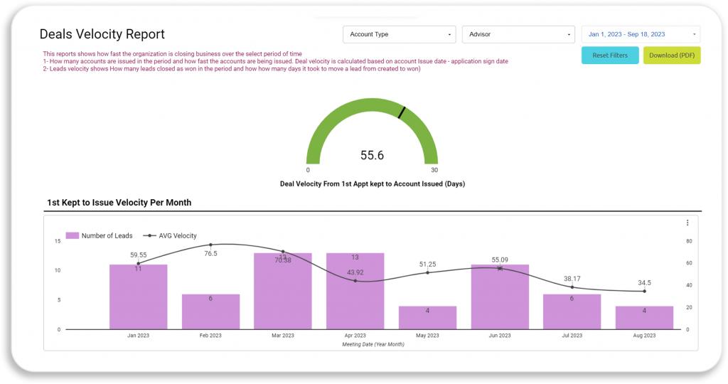Open the date range picker Jan 1 - Sep 18, 2023
Image resolution: width=728 pixels, height=384 pixels.
[641, 34]
